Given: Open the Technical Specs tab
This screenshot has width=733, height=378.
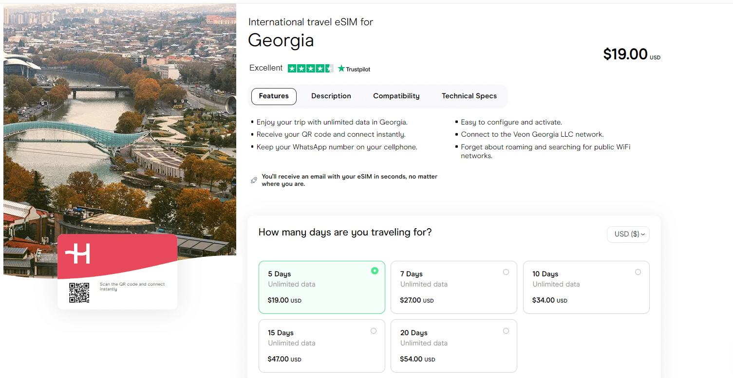Looking at the screenshot, I should pyautogui.click(x=469, y=96).
